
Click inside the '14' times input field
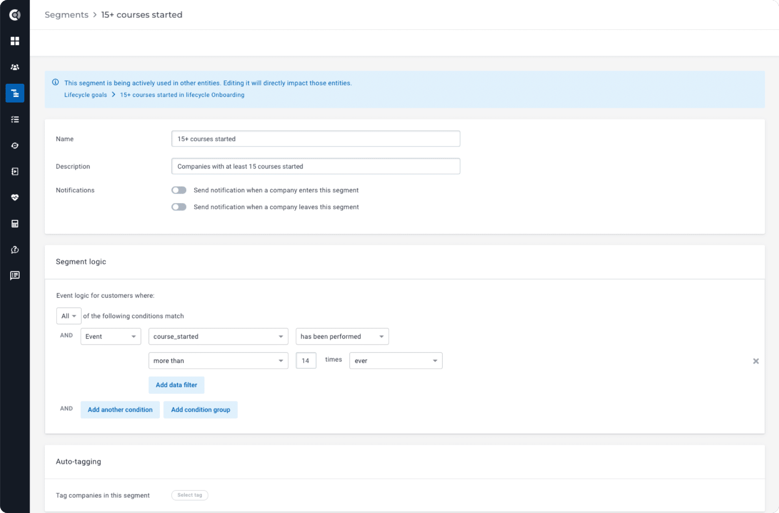(x=306, y=360)
